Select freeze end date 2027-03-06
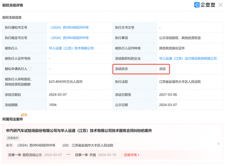 pos(168,95)
